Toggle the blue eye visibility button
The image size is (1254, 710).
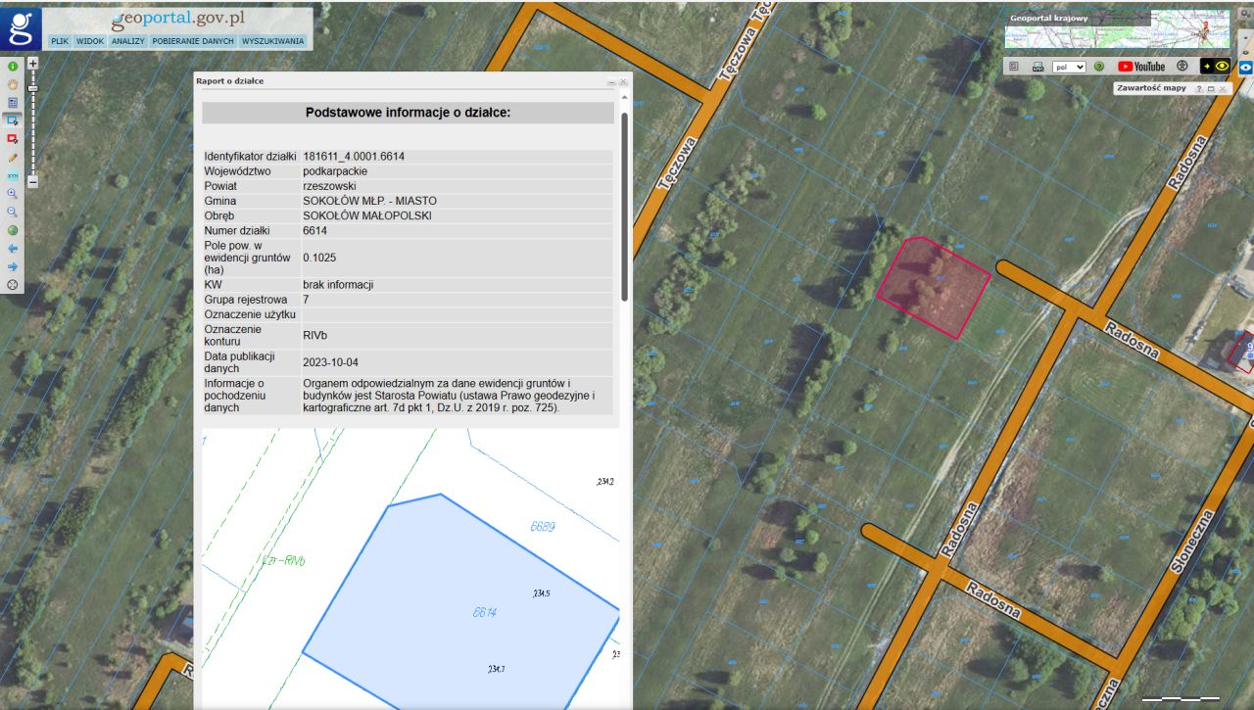pyautogui.click(x=1245, y=68)
